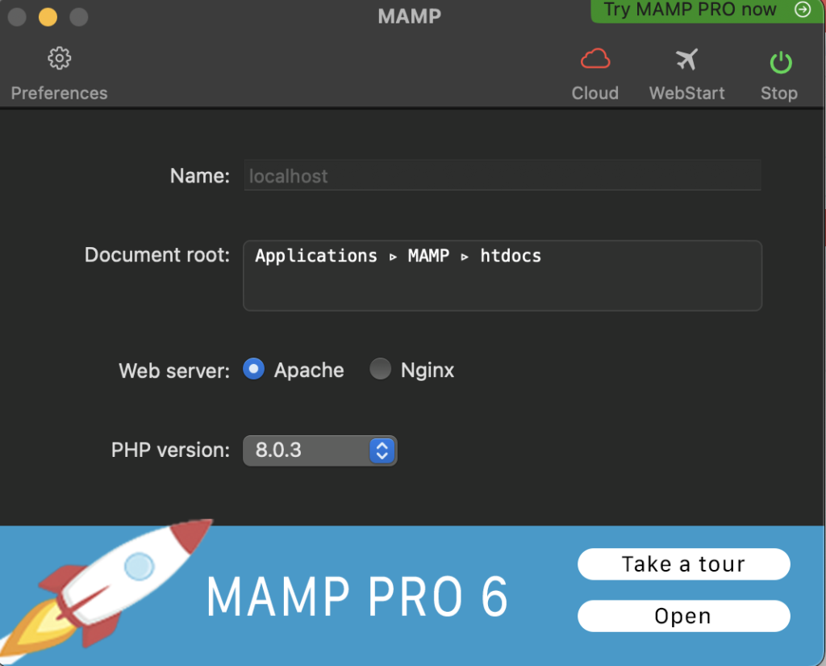Click the MAMP PRO 6 promotional label
This screenshot has width=826, height=666.
[x=358, y=595]
